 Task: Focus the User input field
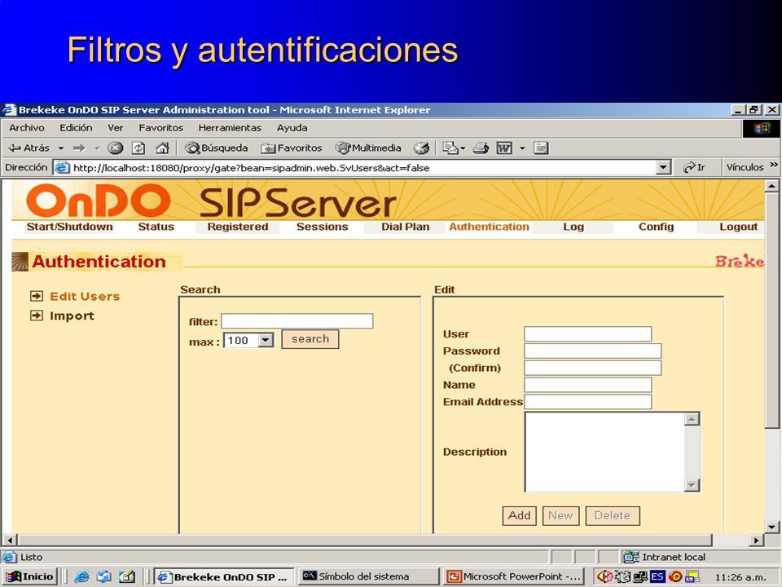point(587,334)
